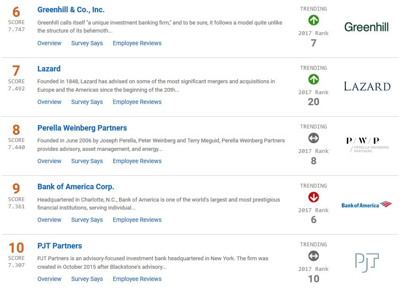This screenshot has width=403, height=289.
Task: Click Perella Weinberg's gray sideways trending icon
Action: tap(313, 138)
